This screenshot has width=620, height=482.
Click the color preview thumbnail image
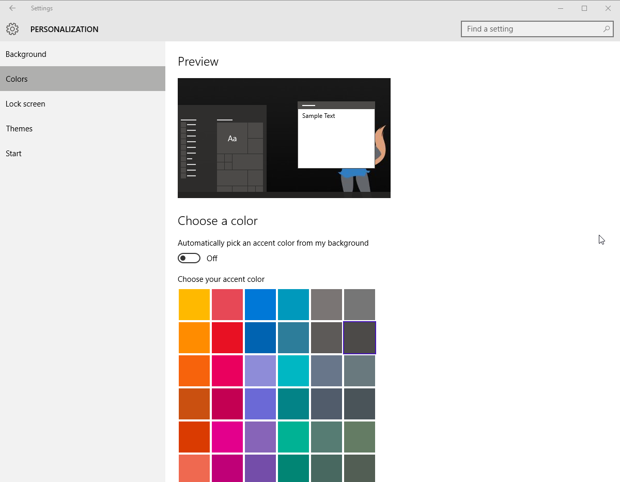tap(284, 138)
